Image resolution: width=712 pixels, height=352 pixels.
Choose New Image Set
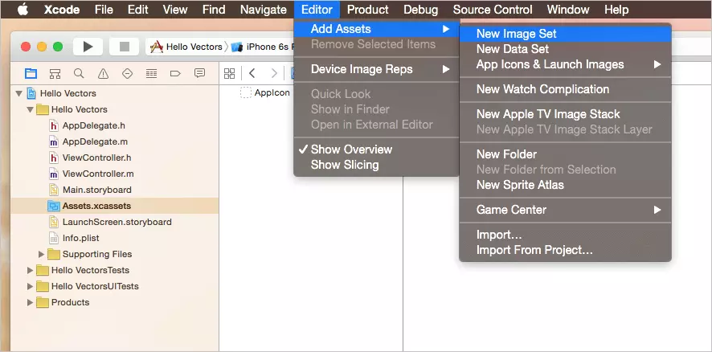tap(565, 34)
